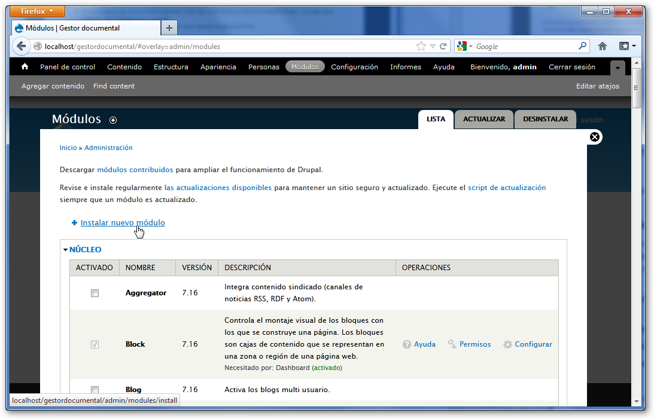Click the magnifier icon in the Google search box
This screenshot has height=419, width=654.
(x=581, y=46)
